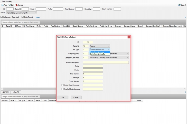Screen dimensions: 187x124
Task: Click the Function Key title text
Action: click(7, 2)
